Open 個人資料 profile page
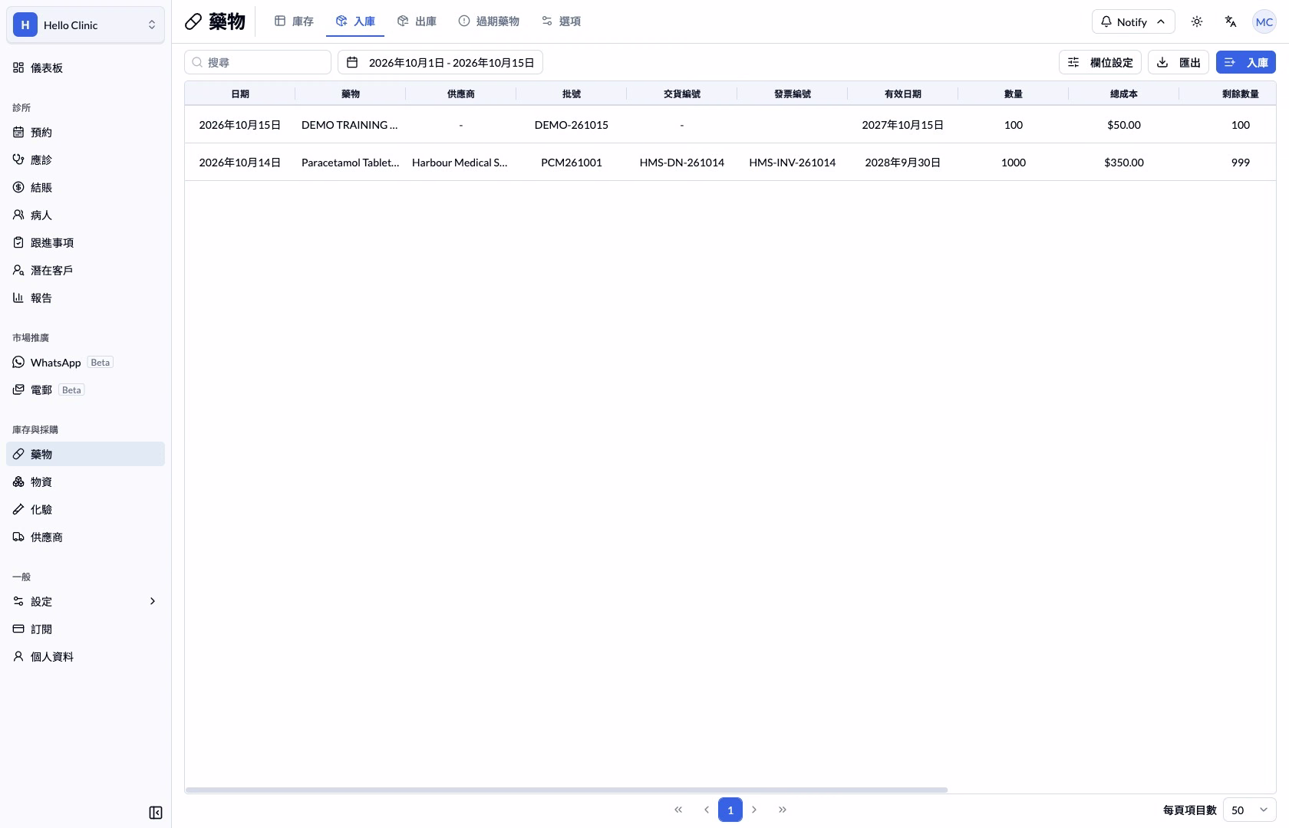Viewport: 1289px width, 828px height. click(x=85, y=656)
